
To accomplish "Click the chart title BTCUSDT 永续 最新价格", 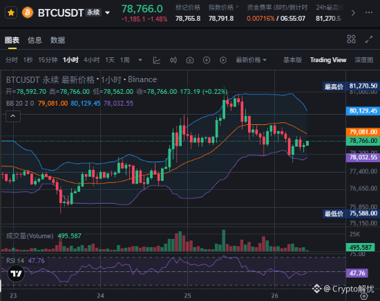I will click(x=50, y=79).
